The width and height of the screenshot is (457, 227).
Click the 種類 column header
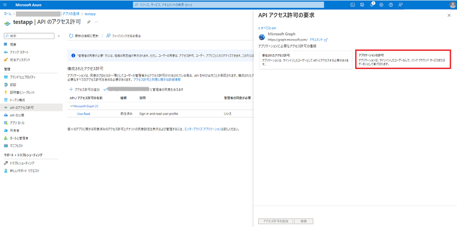(x=123, y=98)
